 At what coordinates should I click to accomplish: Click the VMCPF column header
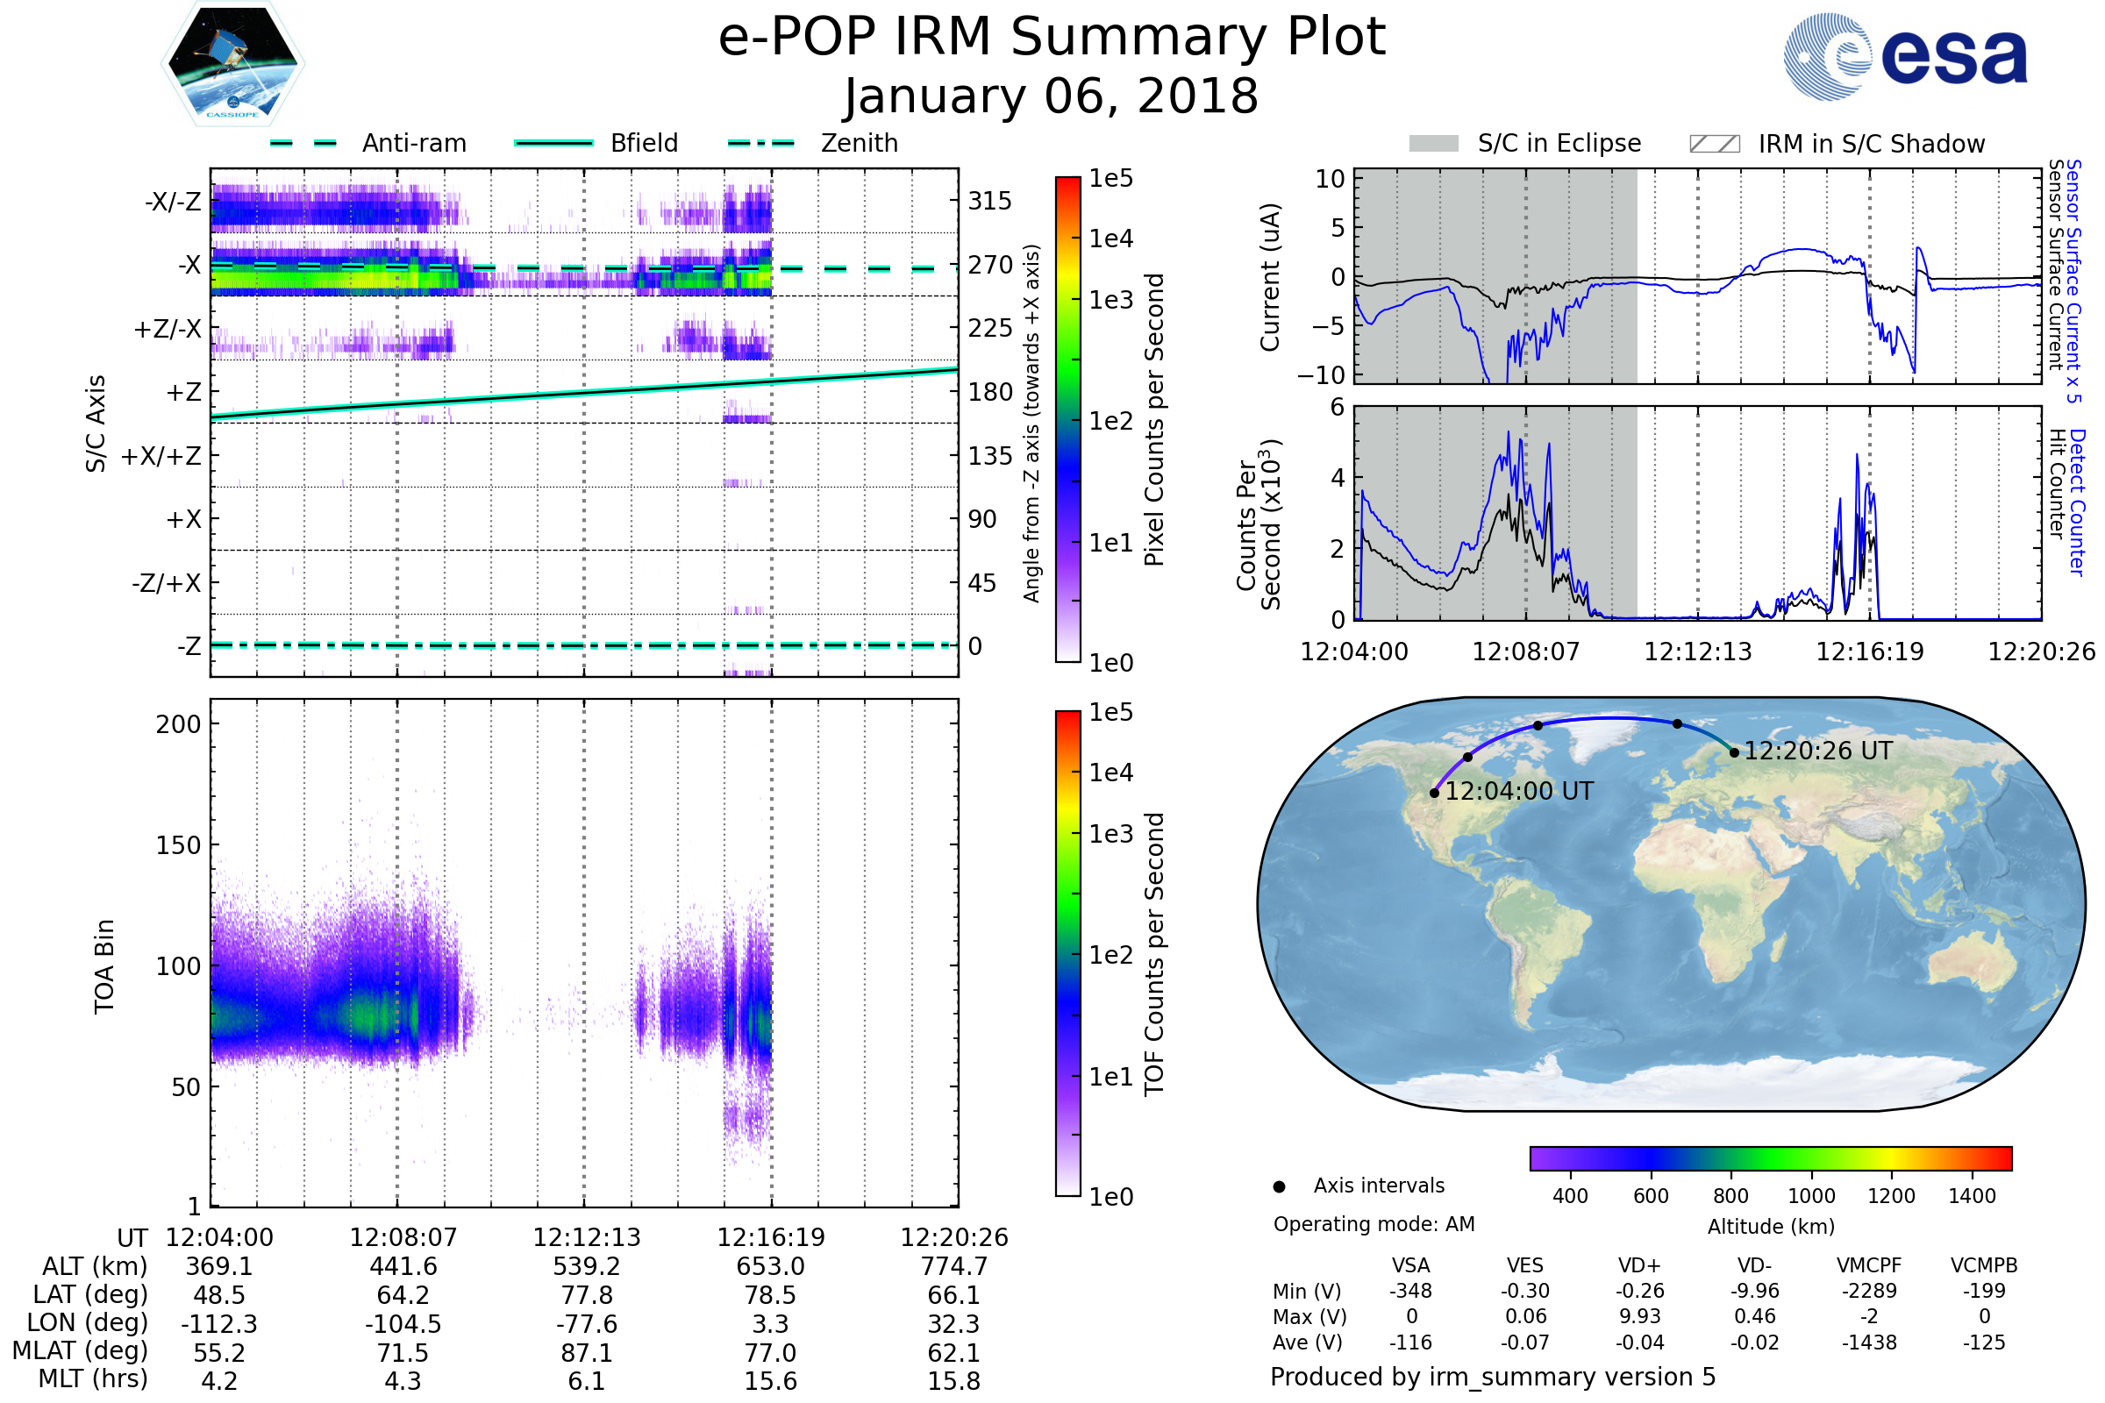click(1869, 1265)
